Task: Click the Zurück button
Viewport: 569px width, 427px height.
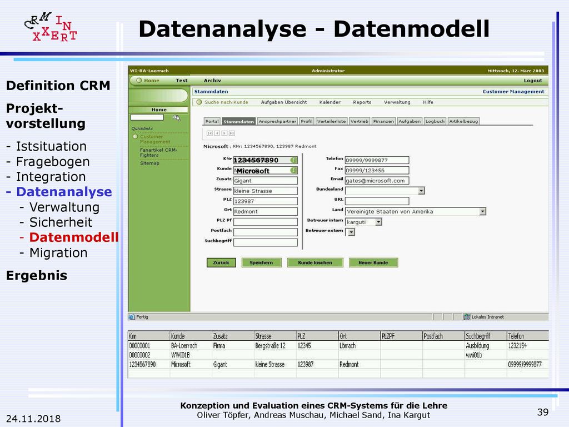Action: (221, 262)
